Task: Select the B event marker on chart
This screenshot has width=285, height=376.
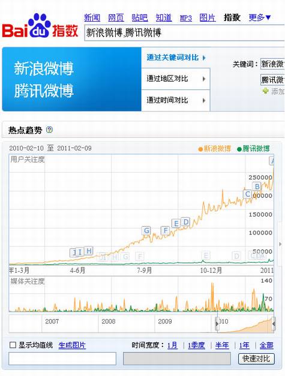Action: point(257,187)
